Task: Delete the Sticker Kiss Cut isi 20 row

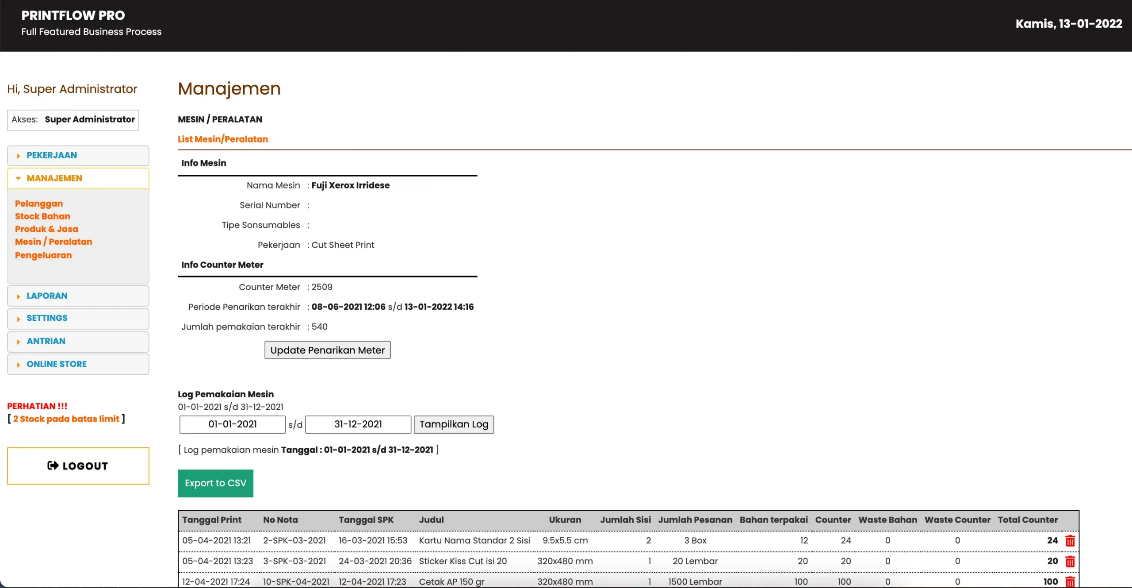Action: tap(1070, 561)
